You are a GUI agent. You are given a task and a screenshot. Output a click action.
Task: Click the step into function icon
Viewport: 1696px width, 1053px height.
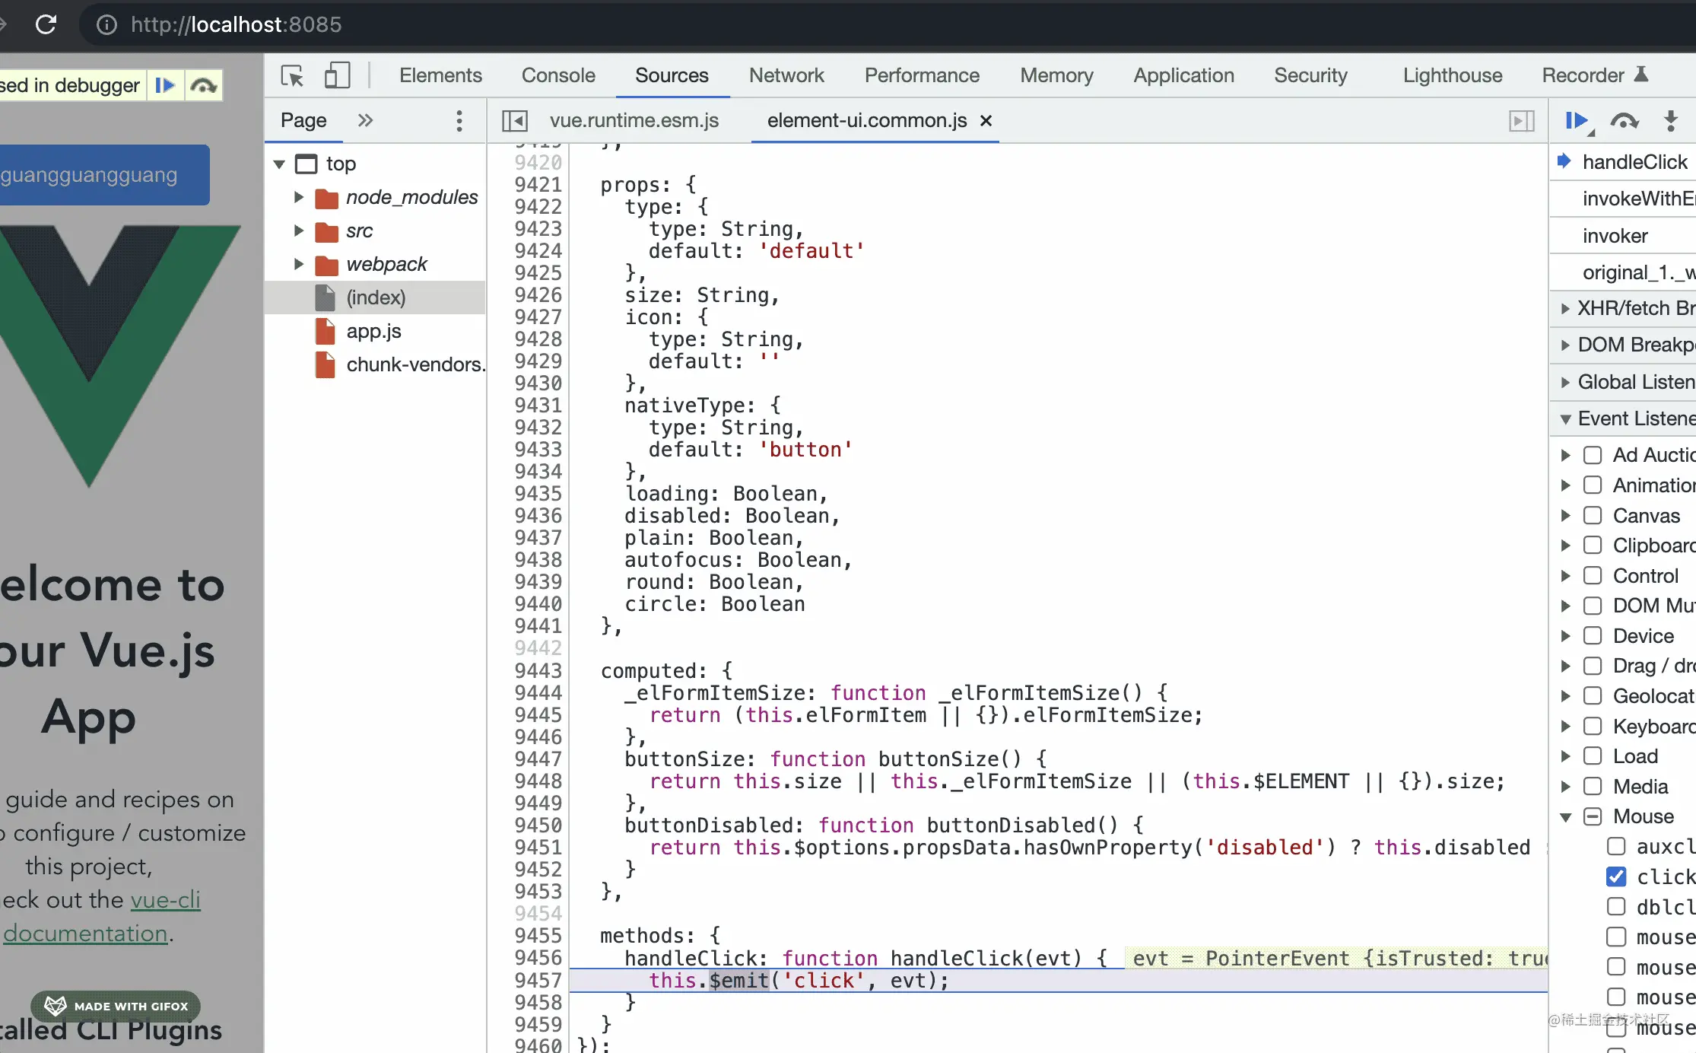pos(1670,121)
